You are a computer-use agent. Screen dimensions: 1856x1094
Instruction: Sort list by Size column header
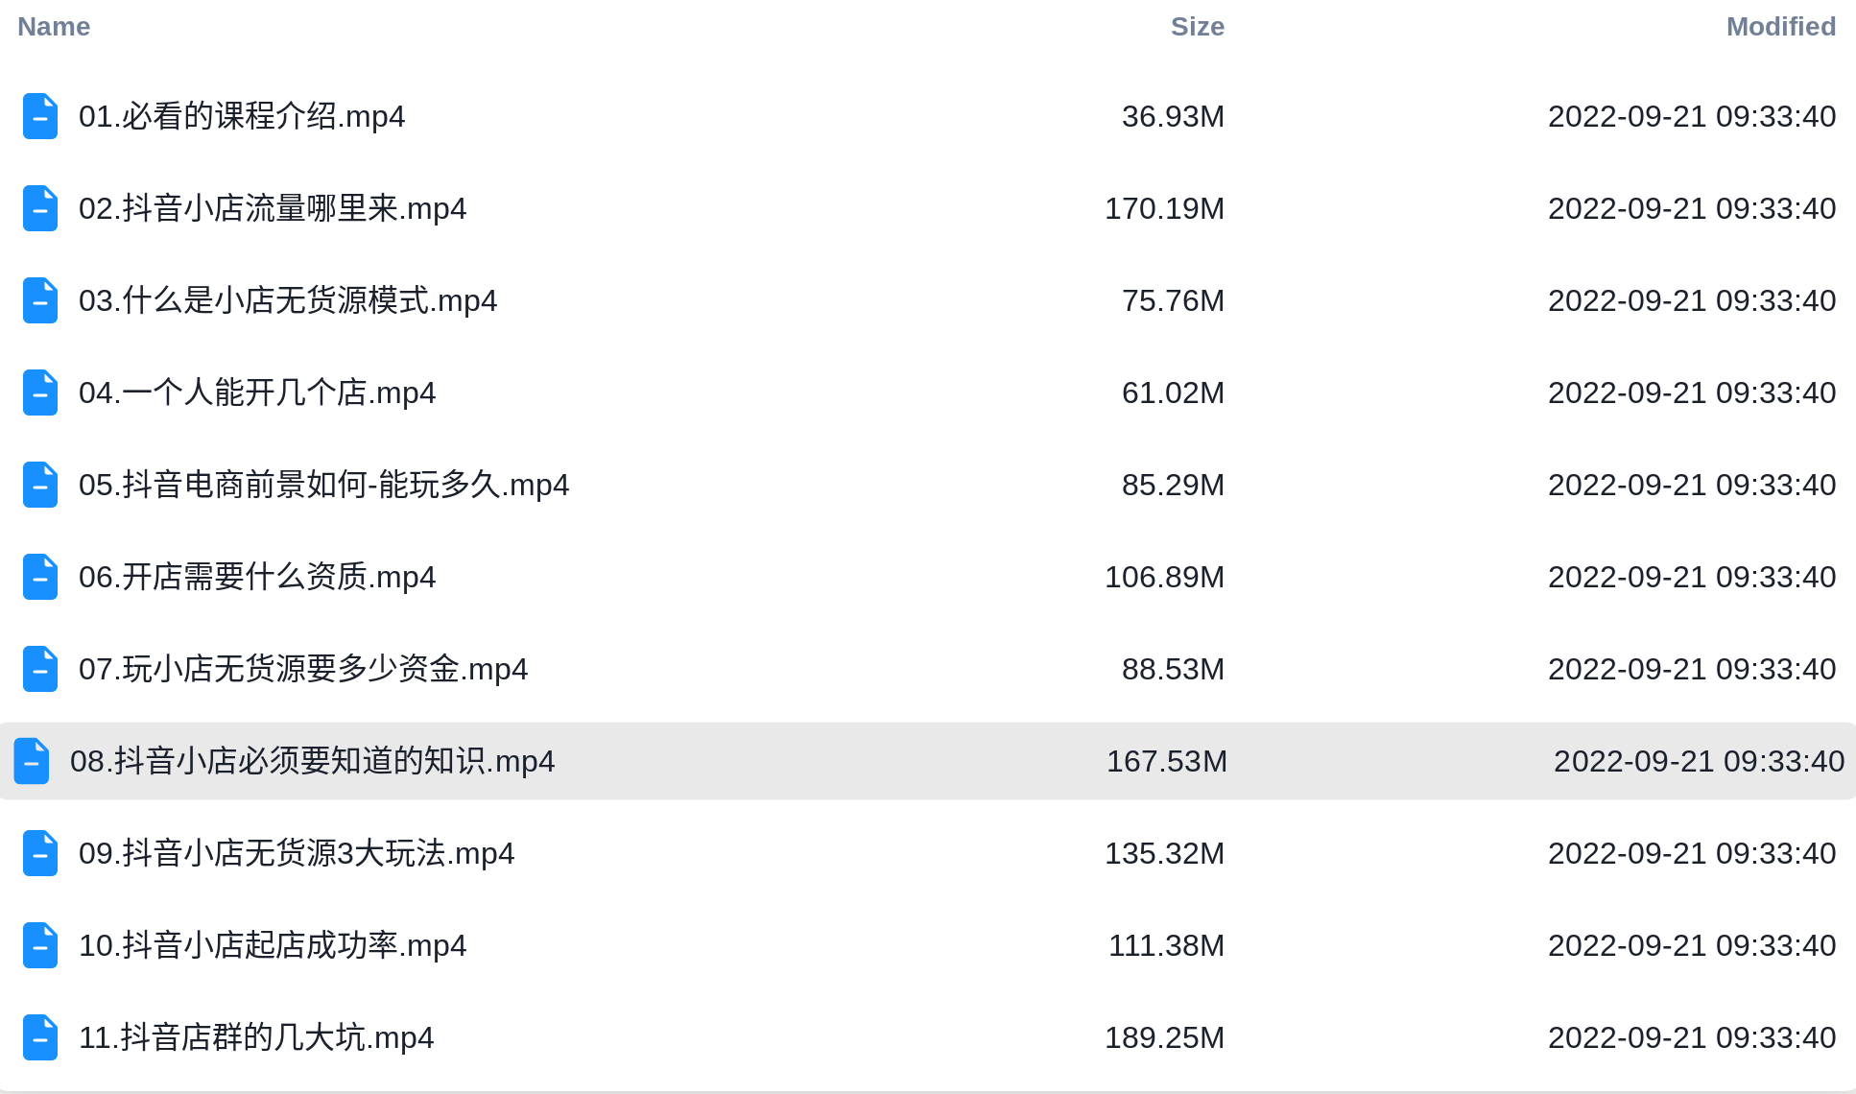pos(1197,27)
